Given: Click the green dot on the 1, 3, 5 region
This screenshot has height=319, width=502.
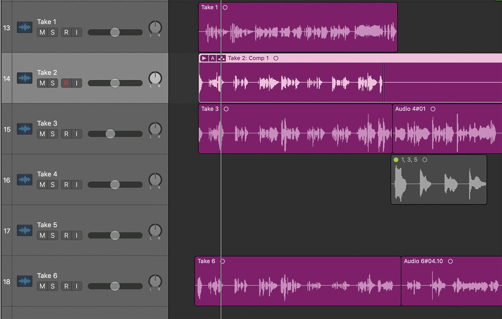Looking at the screenshot, I should pyautogui.click(x=396, y=160).
